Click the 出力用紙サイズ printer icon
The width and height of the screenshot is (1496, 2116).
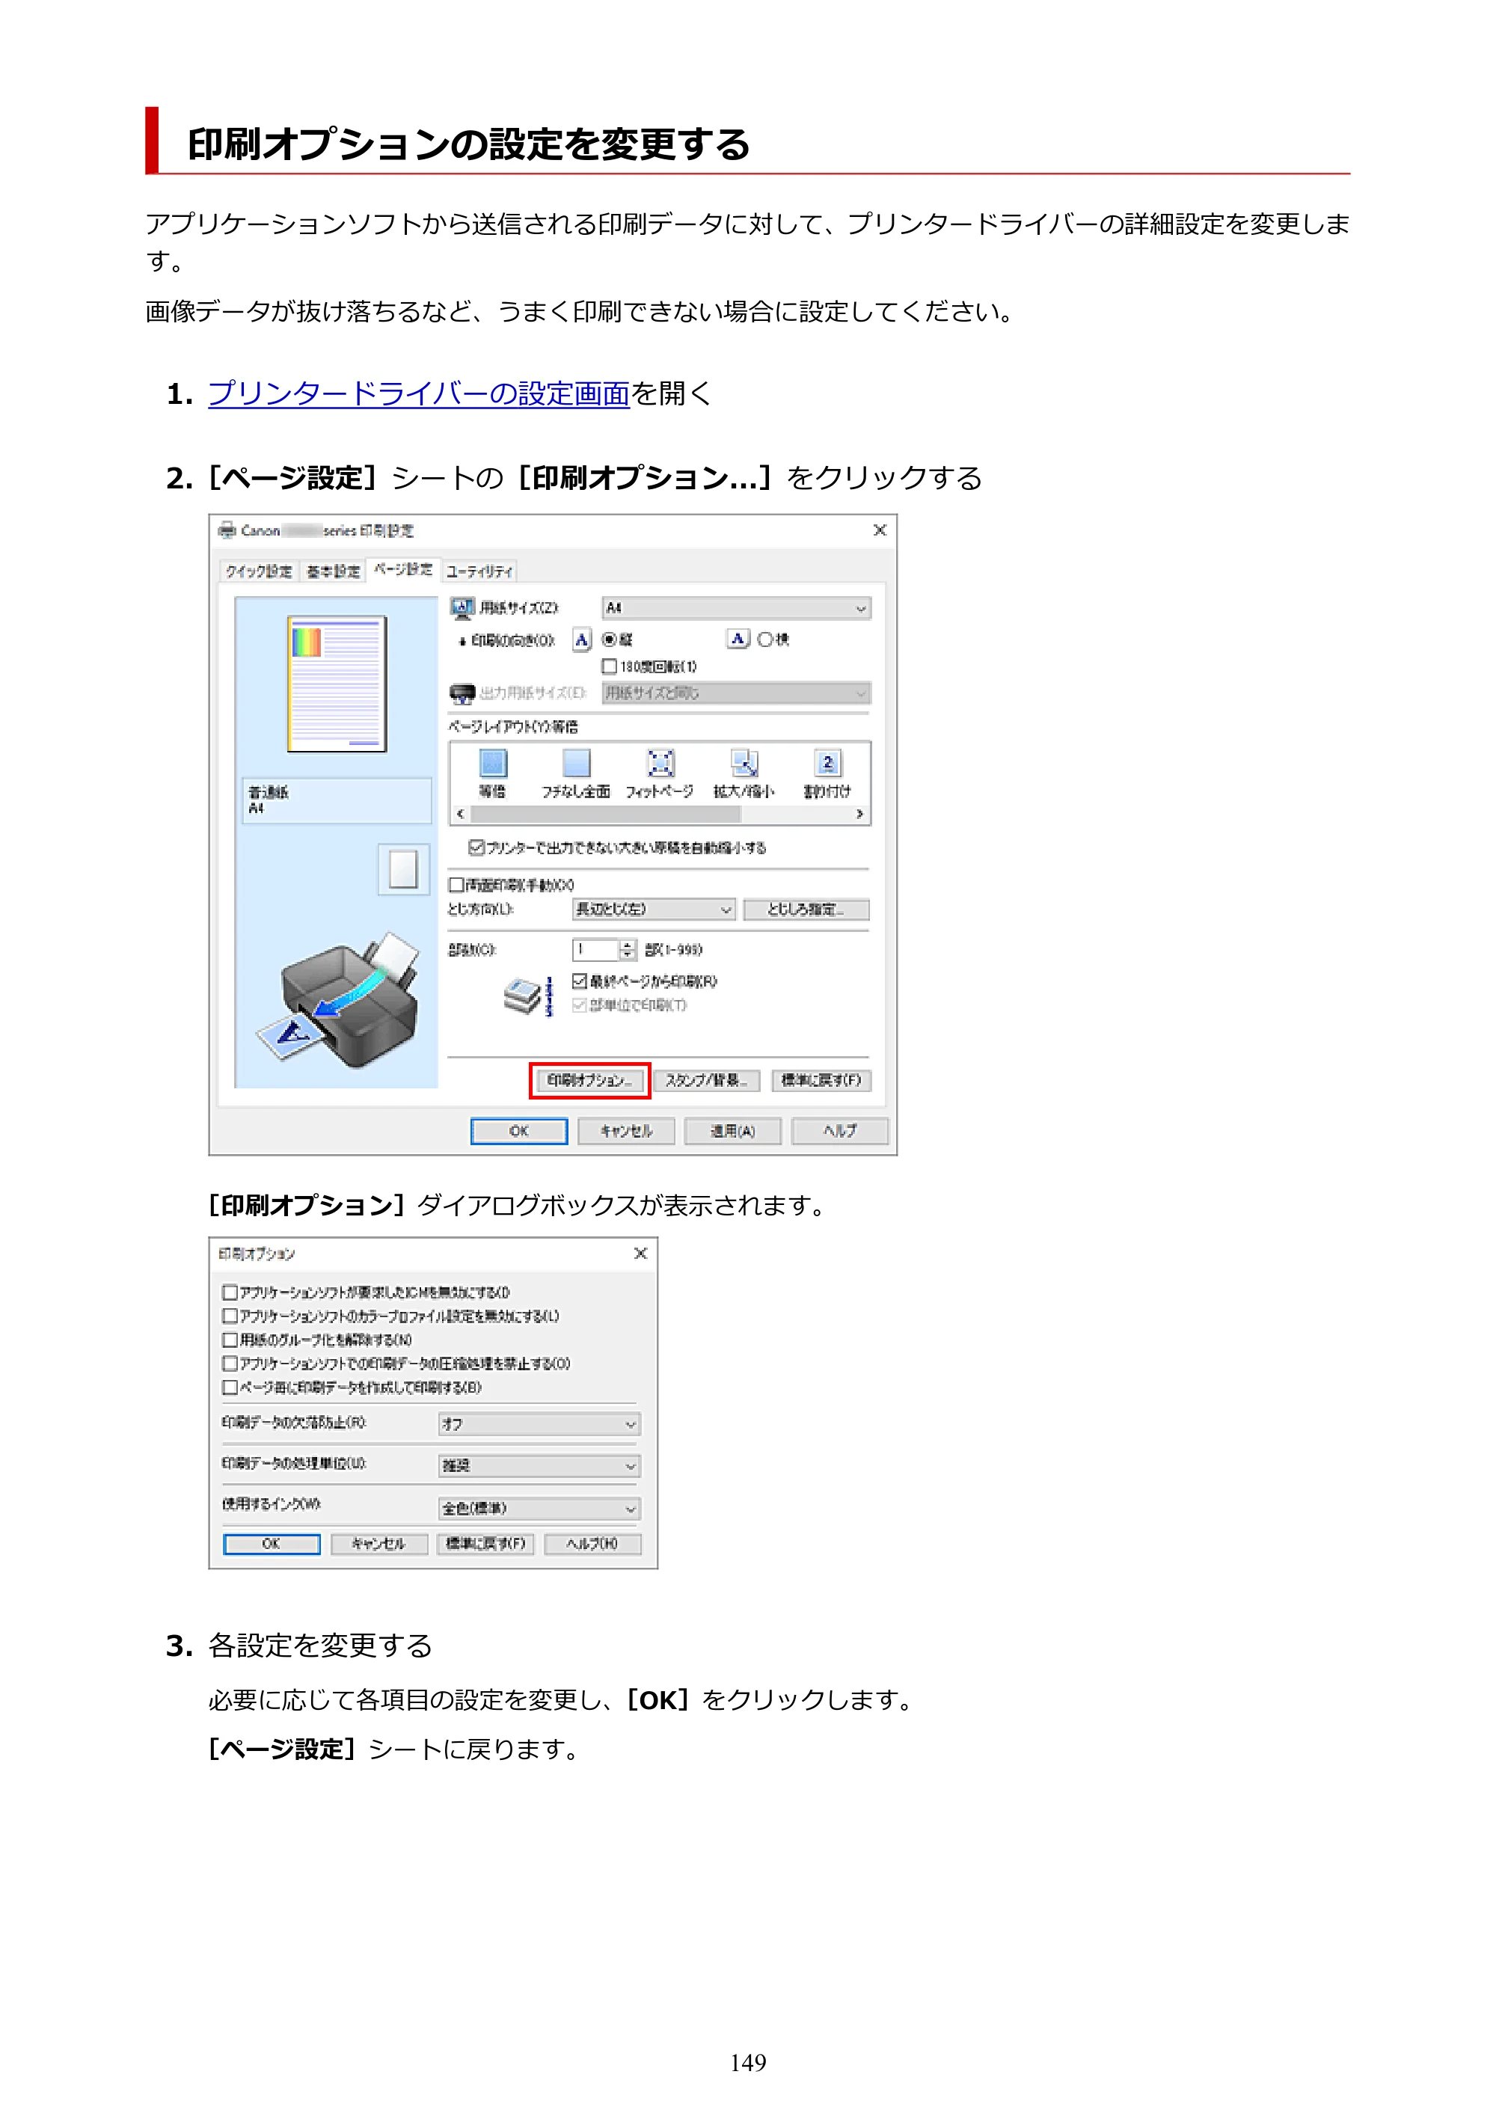[x=462, y=693]
